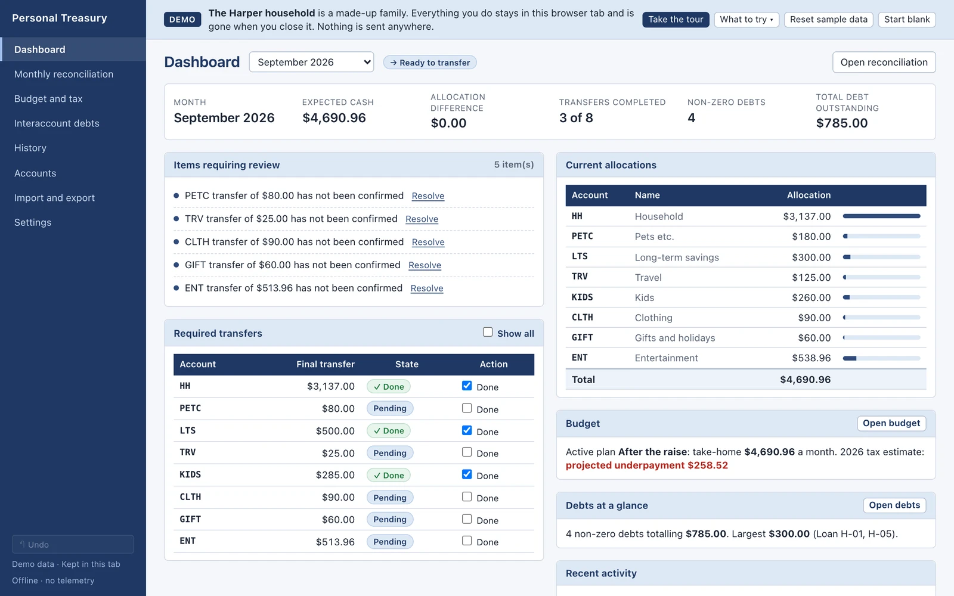Click the Long-term savings allocation row name
954x596 pixels.
click(677, 257)
